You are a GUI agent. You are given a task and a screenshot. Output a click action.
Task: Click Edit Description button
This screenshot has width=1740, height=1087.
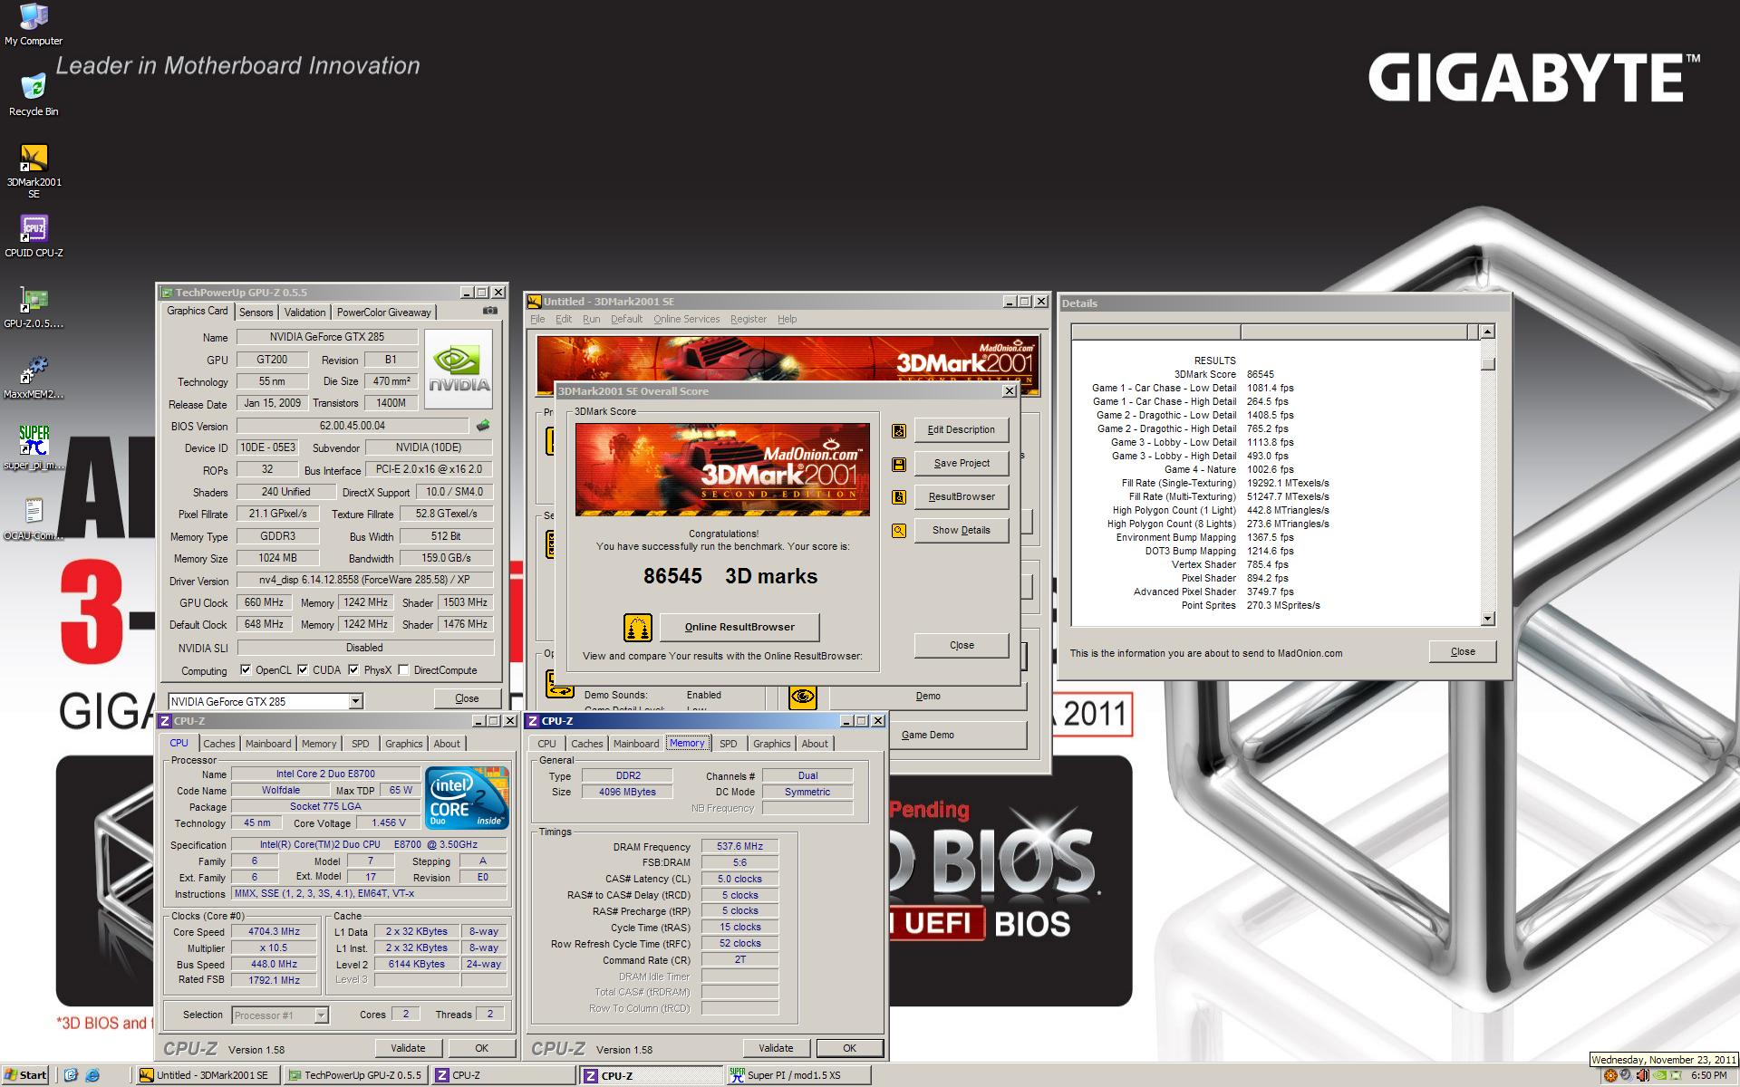coord(962,430)
